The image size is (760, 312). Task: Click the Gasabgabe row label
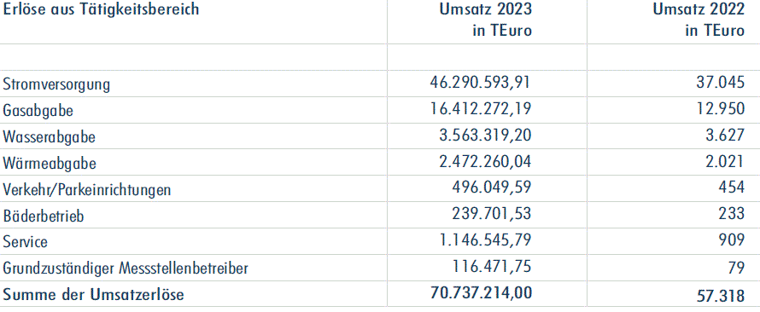(38, 110)
